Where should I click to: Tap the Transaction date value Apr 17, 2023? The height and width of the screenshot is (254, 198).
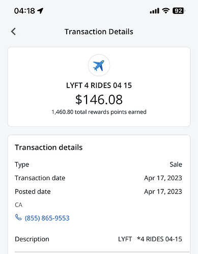[163, 178]
